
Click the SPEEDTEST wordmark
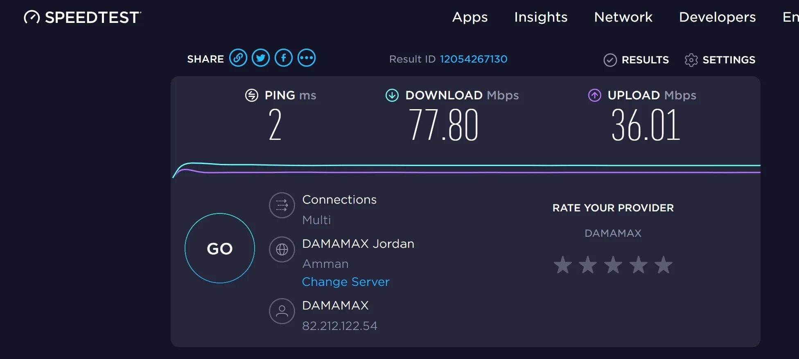pyautogui.click(x=93, y=17)
